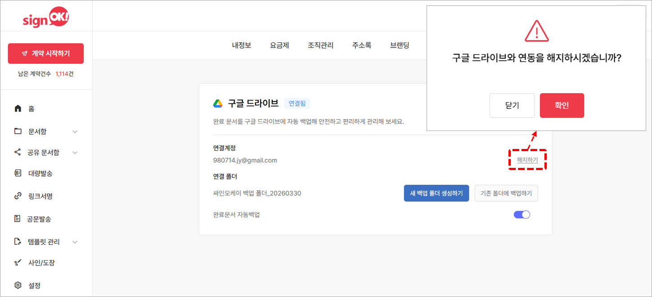Click the 링크서명 link icon

coord(18,196)
